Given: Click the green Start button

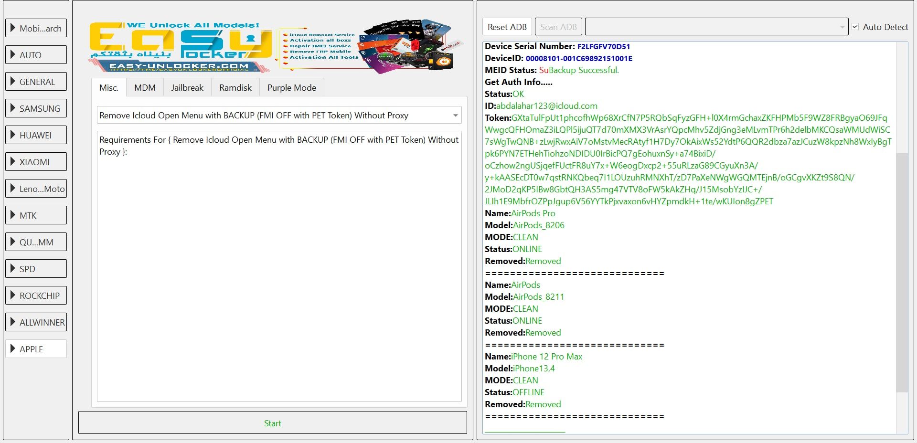Looking at the screenshot, I should click(x=272, y=423).
